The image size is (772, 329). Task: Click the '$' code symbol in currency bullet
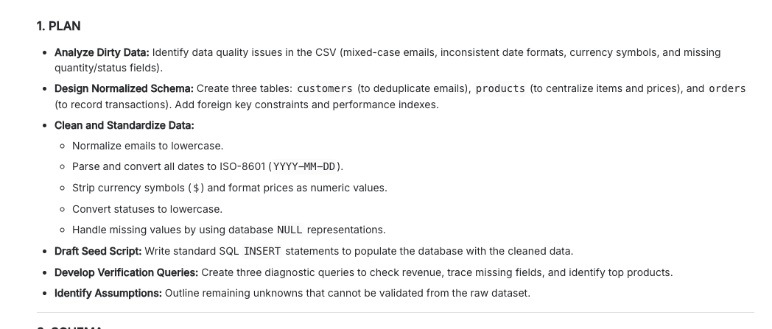[x=197, y=188]
